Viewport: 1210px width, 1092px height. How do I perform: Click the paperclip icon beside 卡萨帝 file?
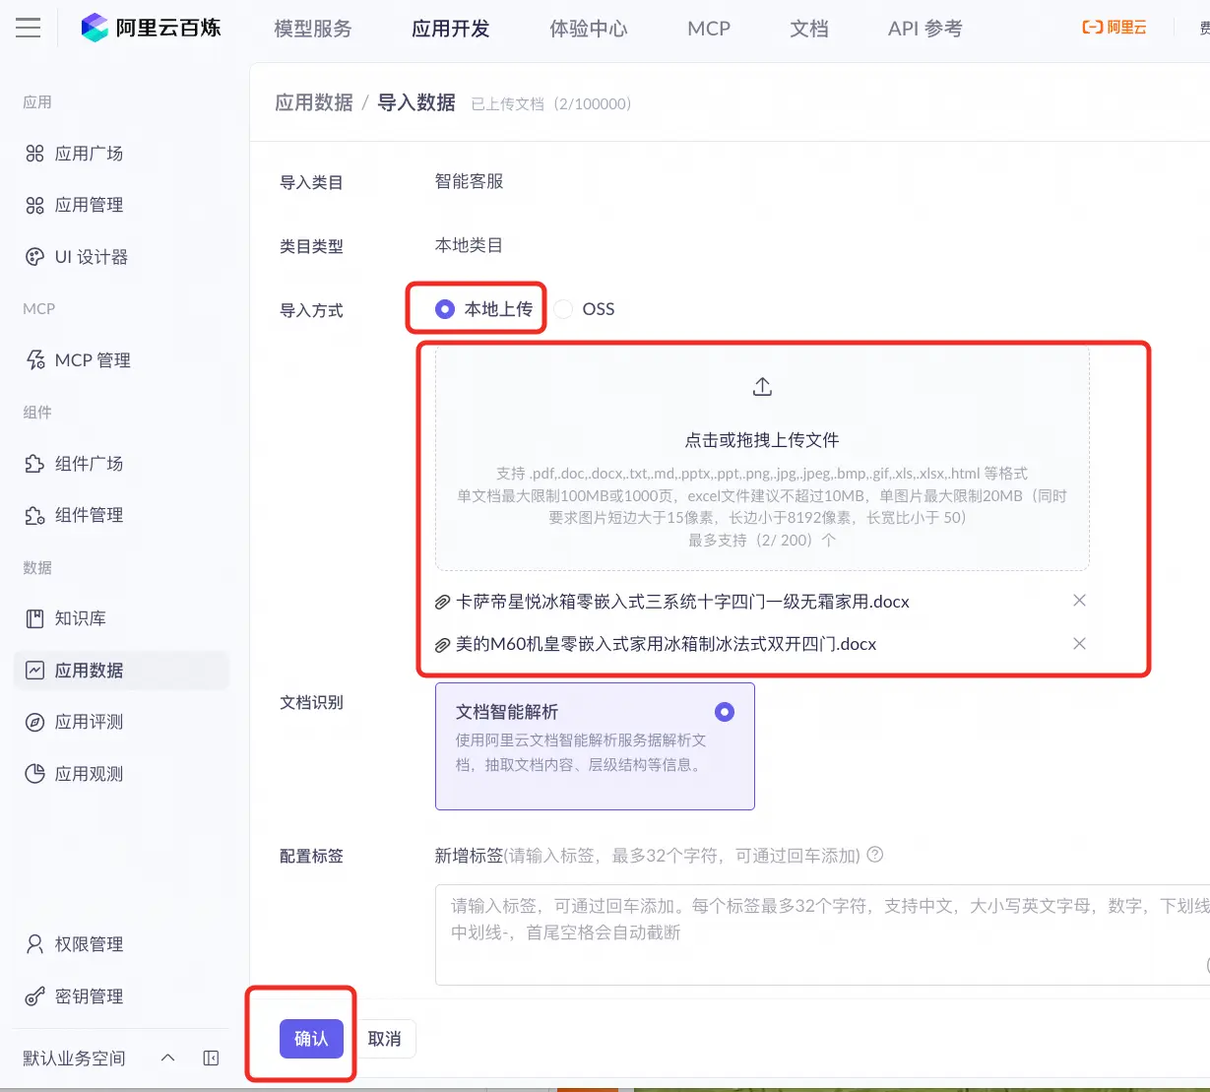(443, 602)
